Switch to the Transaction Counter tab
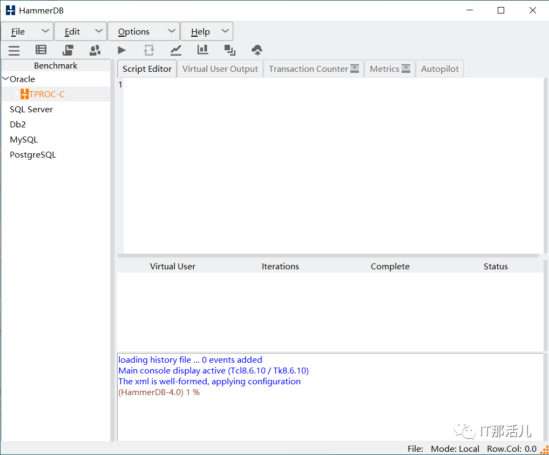 (313, 69)
